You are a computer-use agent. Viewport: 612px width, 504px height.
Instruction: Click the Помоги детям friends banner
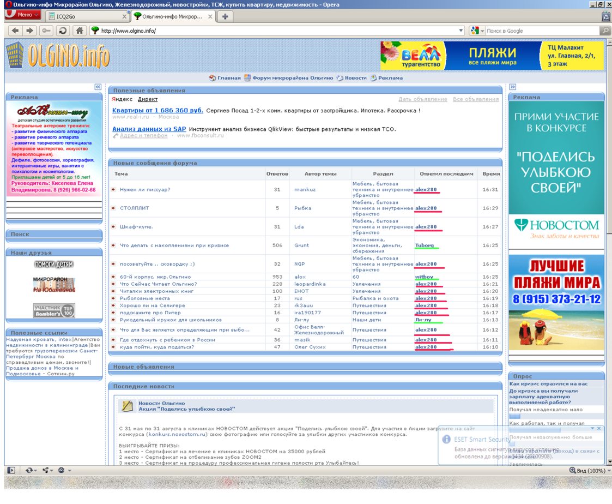click(54, 264)
